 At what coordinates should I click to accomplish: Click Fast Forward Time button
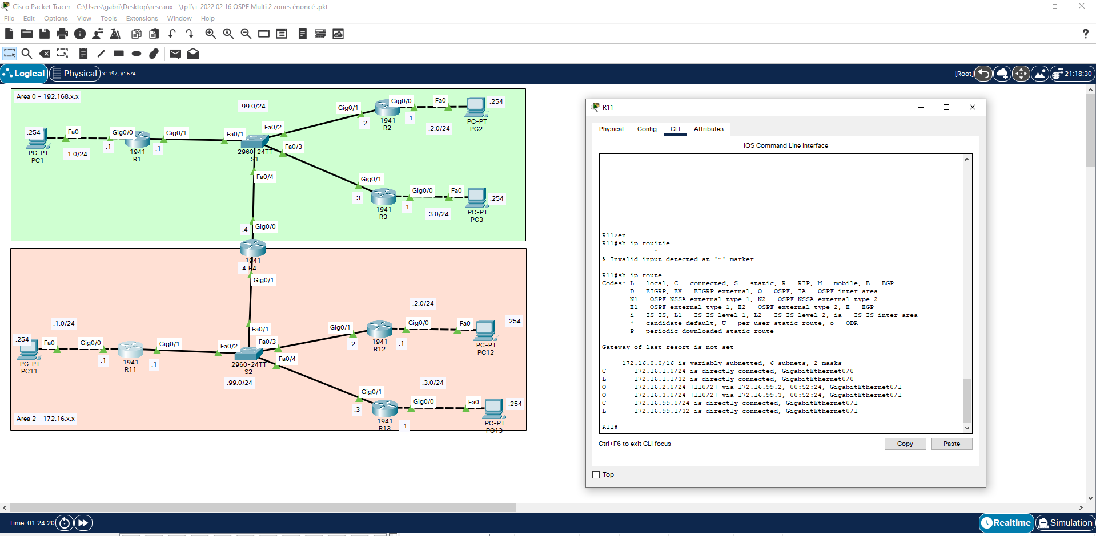[x=83, y=523]
